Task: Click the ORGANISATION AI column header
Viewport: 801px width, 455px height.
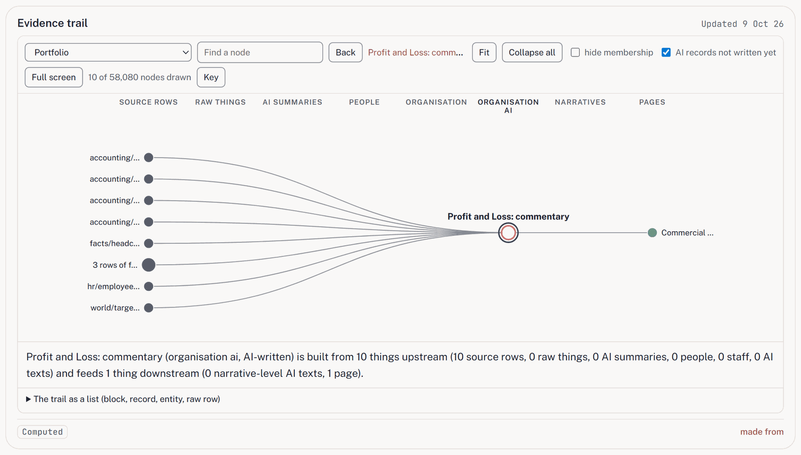Action: pos(508,106)
